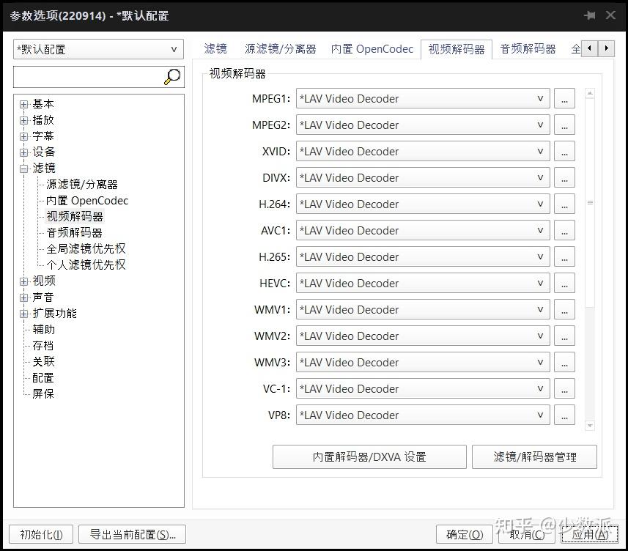Open the VP8 decoder dropdown
The image size is (628, 551).
(x=539, y=415)
